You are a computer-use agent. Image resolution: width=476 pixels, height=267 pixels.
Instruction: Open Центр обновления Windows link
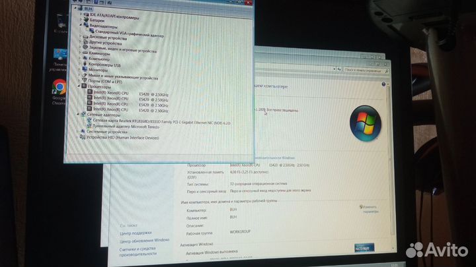click(143, 241)
